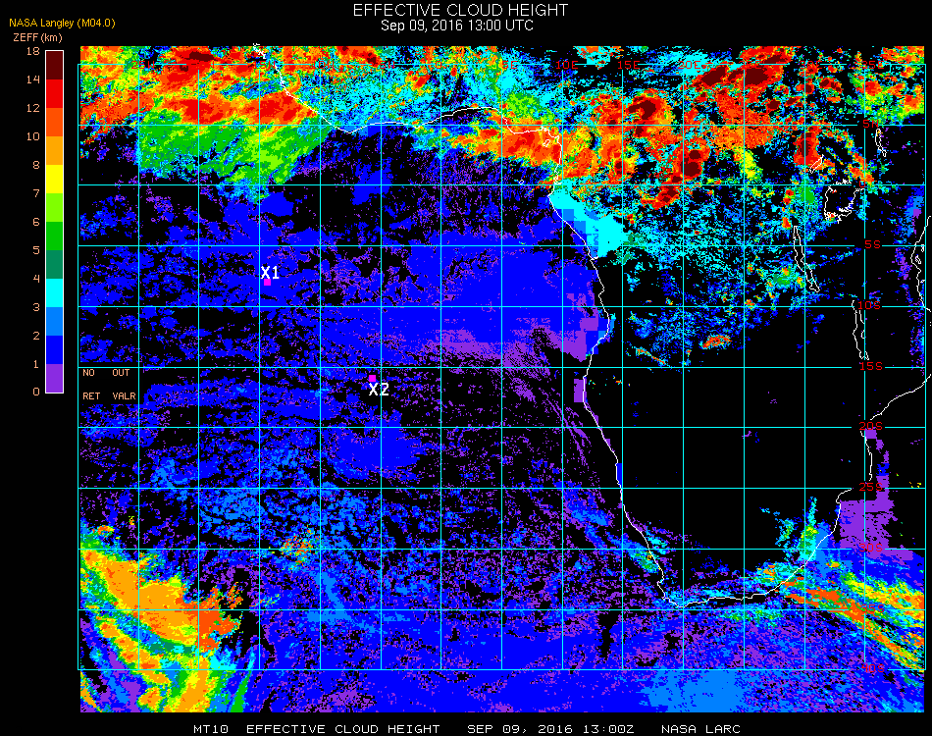This screenshot has width=932, height=736.
Task: Click the legend value '14'
Action: pyautogui.click(x=33, y=79)
